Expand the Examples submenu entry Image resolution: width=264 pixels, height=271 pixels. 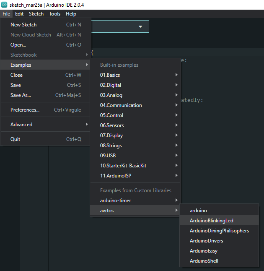coord(46,65)
